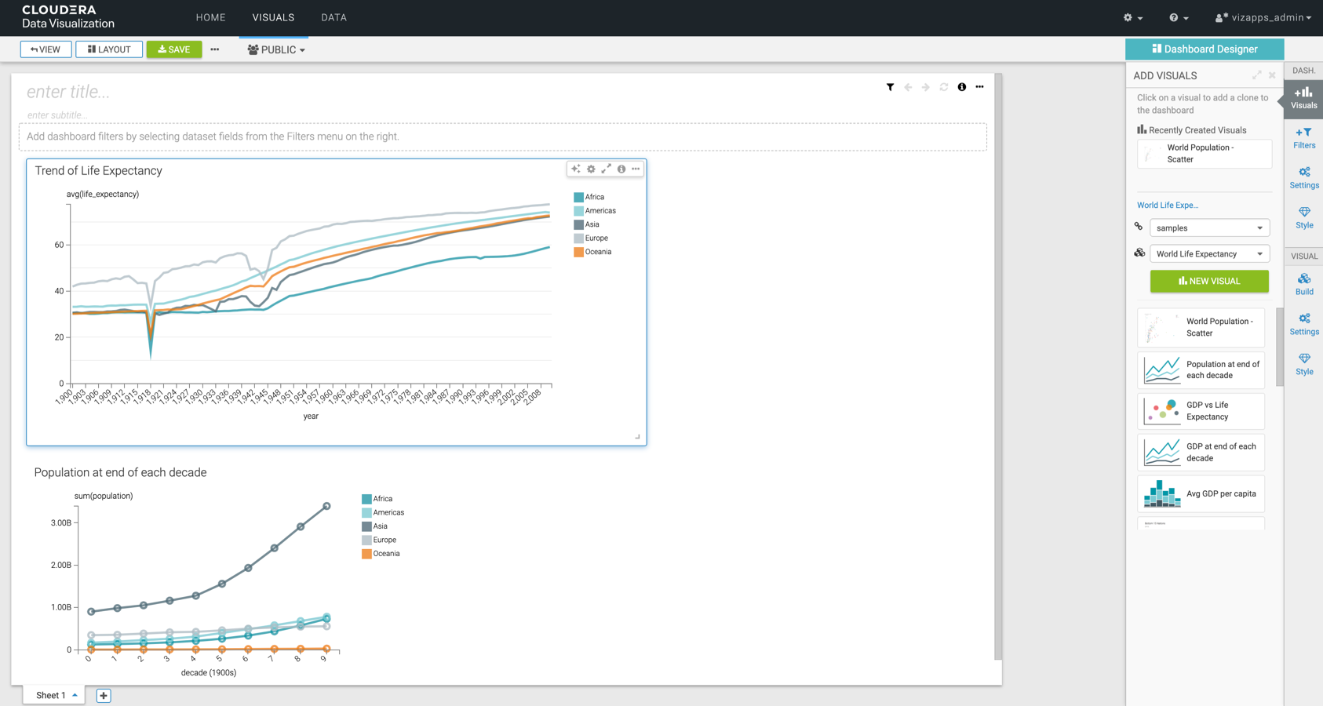Save the dashboard with SAVE button
Viewport: 1323px width, 706px height.
coord(173,49)
